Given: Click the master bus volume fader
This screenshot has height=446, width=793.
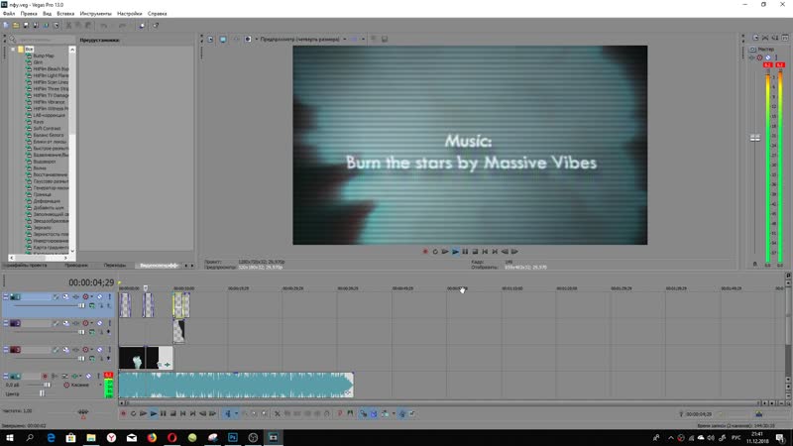Looking at the screenshot, I should click(x=755, y=138).
